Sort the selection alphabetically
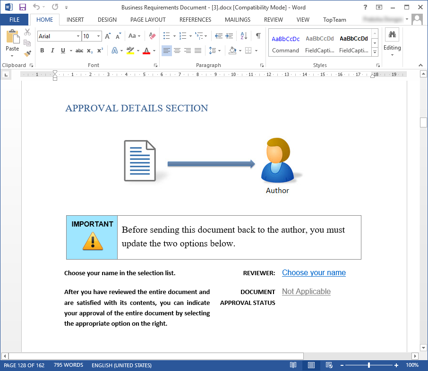Screen dimensions: 428x371 (x=244, y=36)
